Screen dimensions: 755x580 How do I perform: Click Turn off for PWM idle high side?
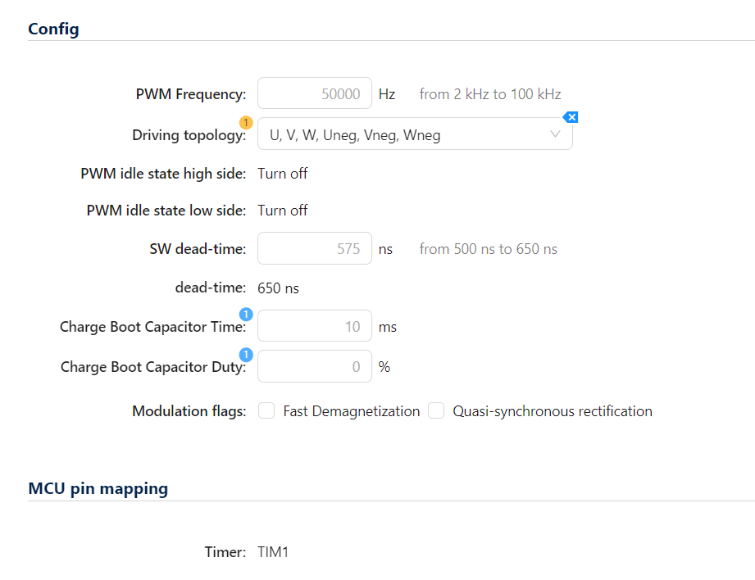(283, 173)
